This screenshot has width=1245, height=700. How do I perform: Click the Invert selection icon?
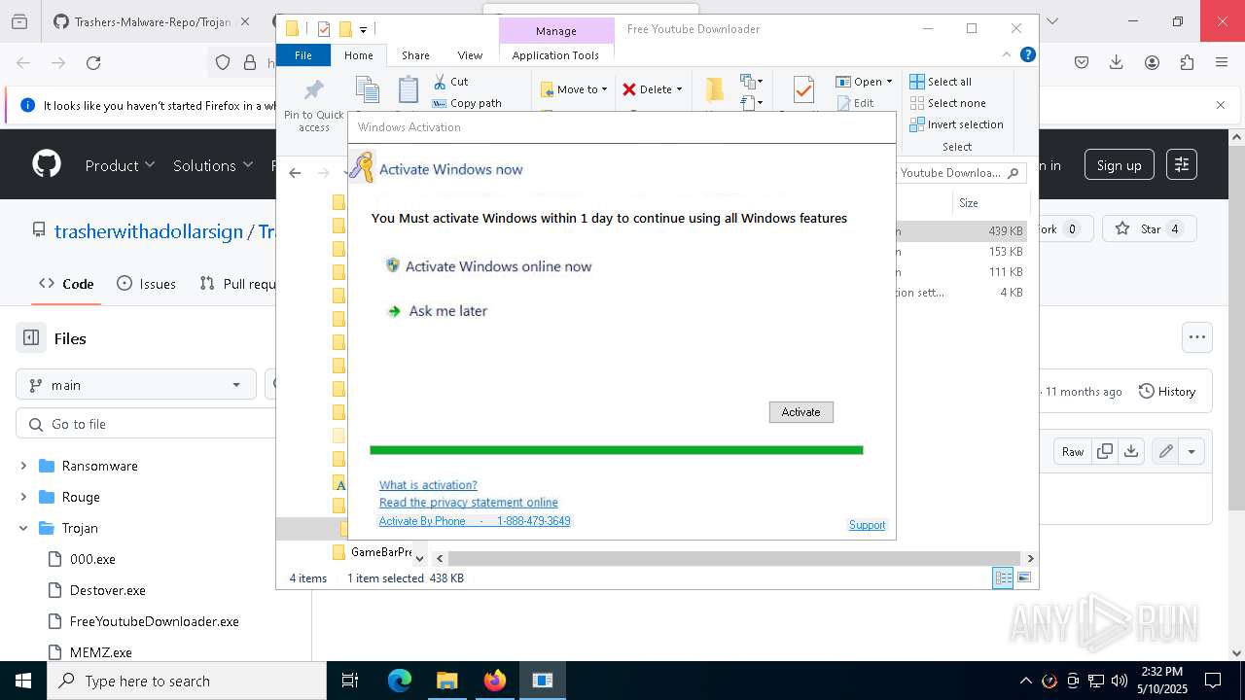coord(917,124)
